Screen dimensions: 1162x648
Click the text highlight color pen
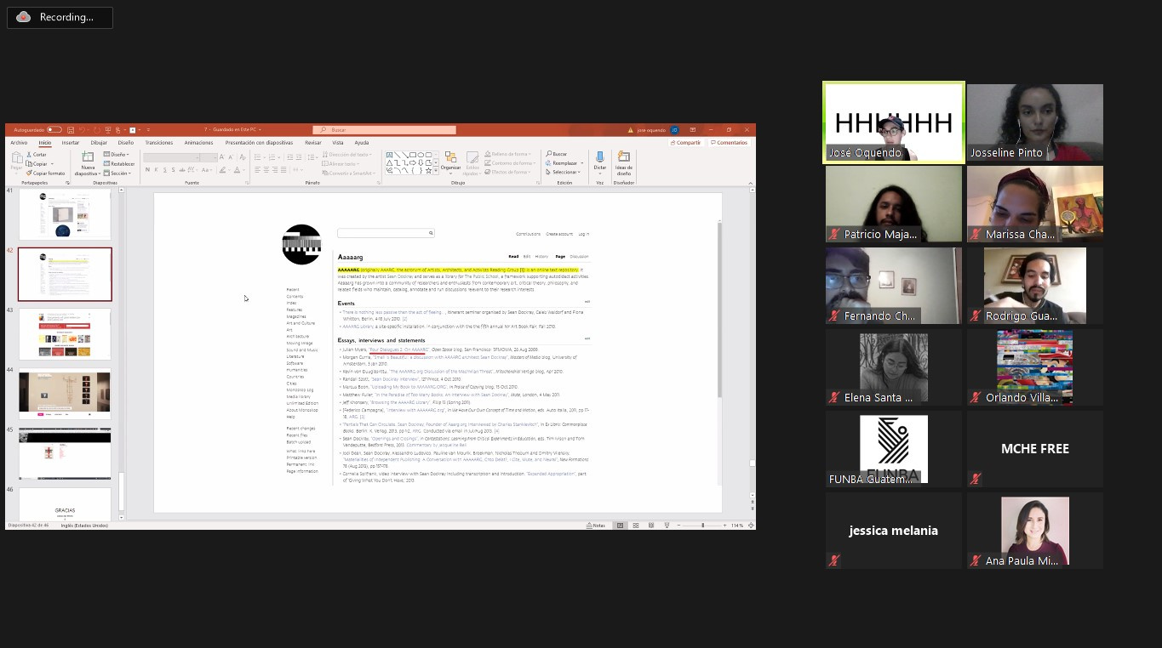coord(222,170)
